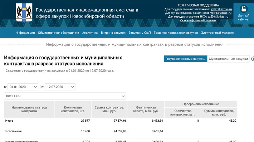Viewport: 254px width, 142px height.
Task: Click the total sum value 27 874,91
Action: point(120,121)
